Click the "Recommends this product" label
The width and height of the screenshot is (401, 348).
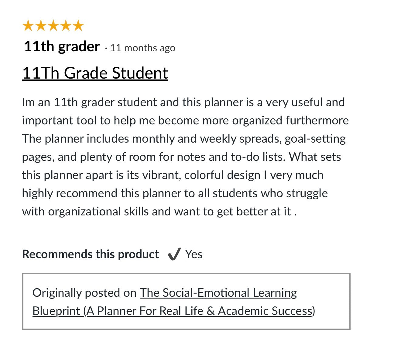[x=91, y=254]
